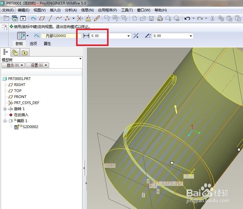
Task: Click the offset type icon button
Action: pyautogui.click(x=21, y=36)
